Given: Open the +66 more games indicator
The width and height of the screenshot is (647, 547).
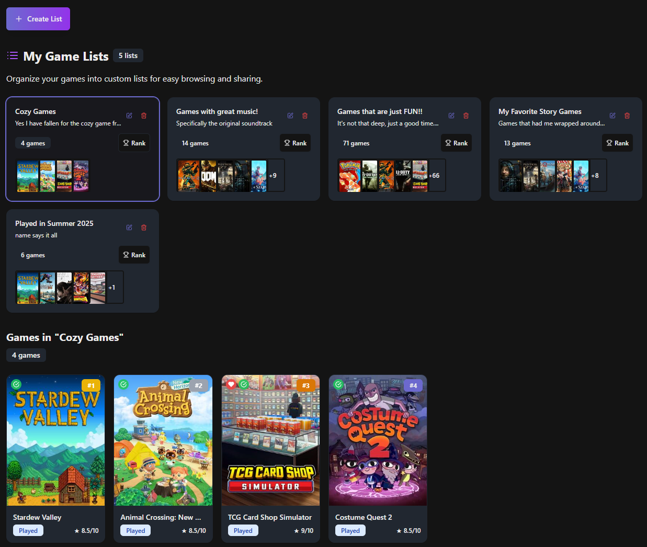Looking at the screenshot, I should (434, 176).
